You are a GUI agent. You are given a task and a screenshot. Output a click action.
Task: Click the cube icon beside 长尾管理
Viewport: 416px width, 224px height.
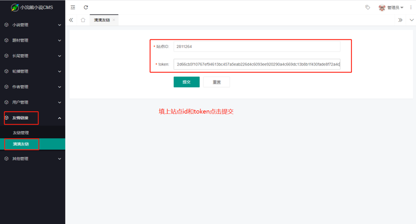(x=7, y=56)
